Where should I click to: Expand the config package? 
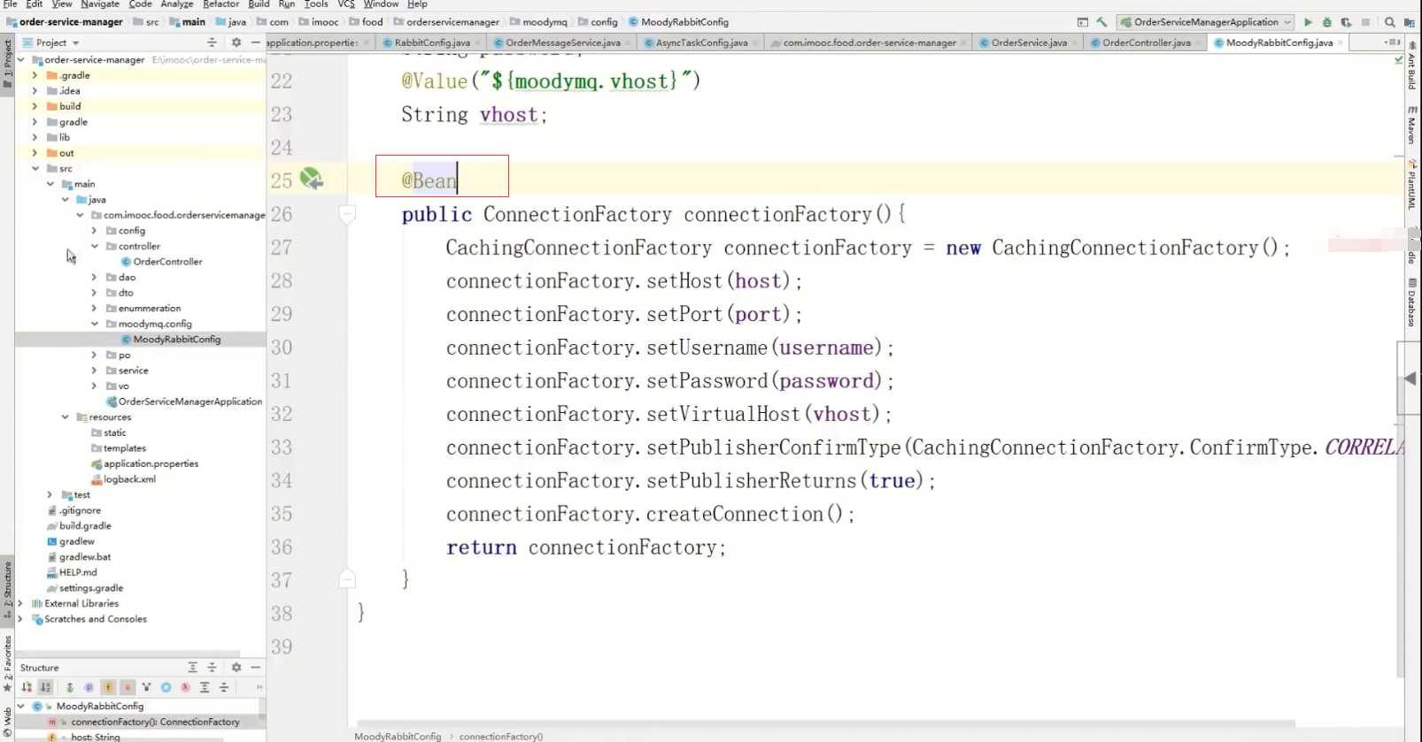pos(94,231)
